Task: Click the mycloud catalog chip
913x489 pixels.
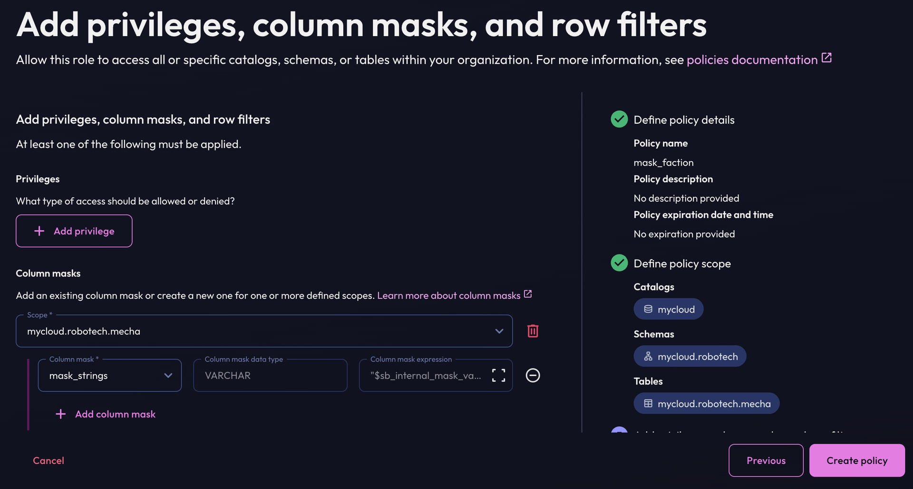Action: click(668, 309)
